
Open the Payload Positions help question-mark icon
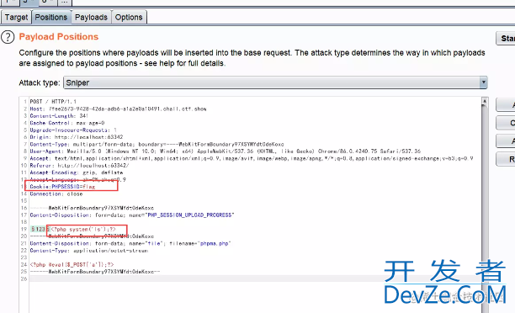8,37
